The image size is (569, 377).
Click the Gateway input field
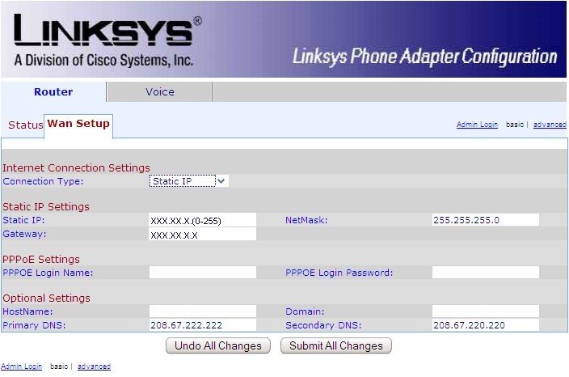click(202, 234)
